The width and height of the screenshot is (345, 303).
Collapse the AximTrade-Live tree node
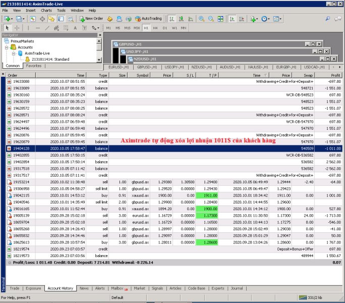click(x=14, y=53)
